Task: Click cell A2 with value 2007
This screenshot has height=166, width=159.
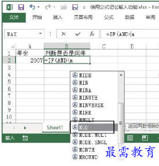Action: tap(30, 60)
